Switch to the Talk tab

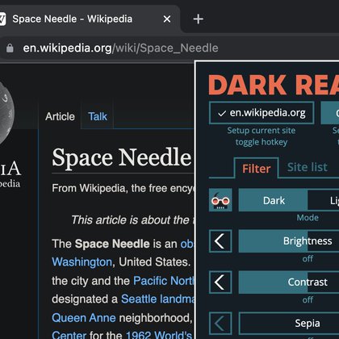[x=98, y=116]
